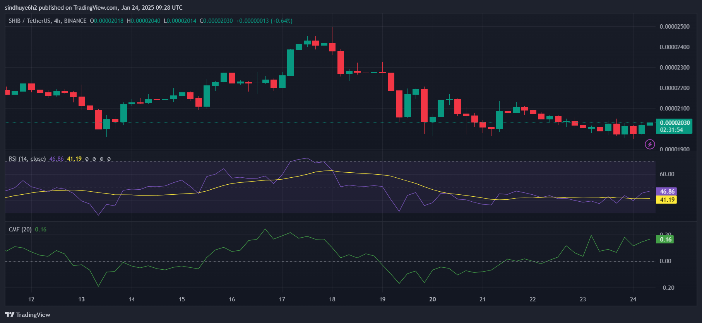Click the 0.00 label on the CMF axis
This screenshot has height=323, width=702.
tap(665, 261)
